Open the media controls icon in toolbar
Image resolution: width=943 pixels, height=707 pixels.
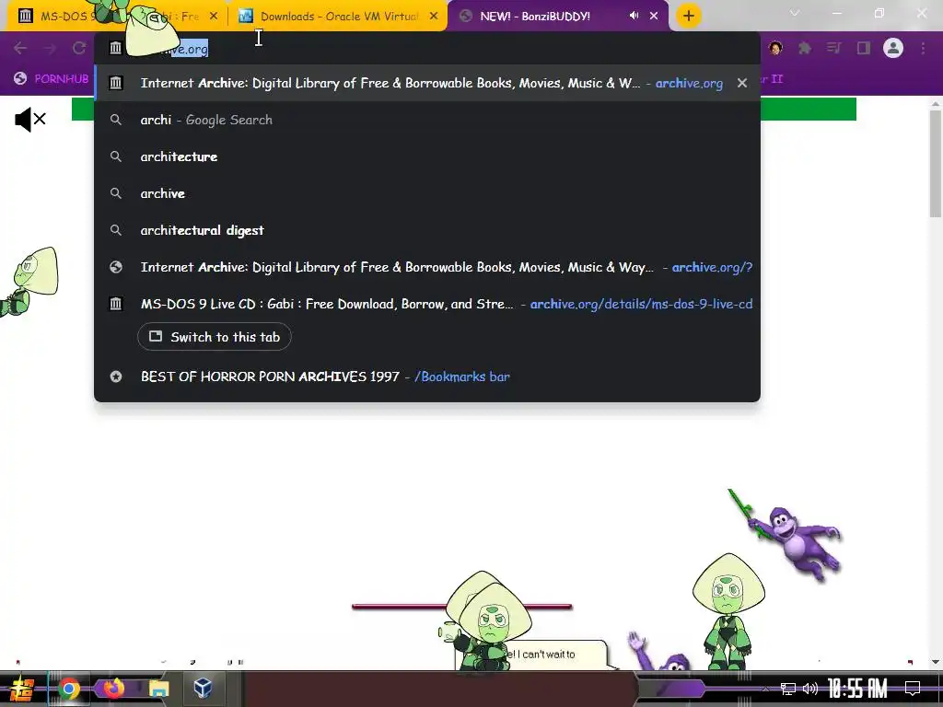coord(833,48)
